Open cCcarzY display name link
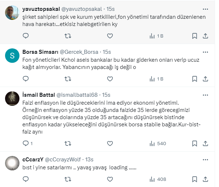Screen dimensions: 219x187 pyautogui.click(x=33, y=160)
